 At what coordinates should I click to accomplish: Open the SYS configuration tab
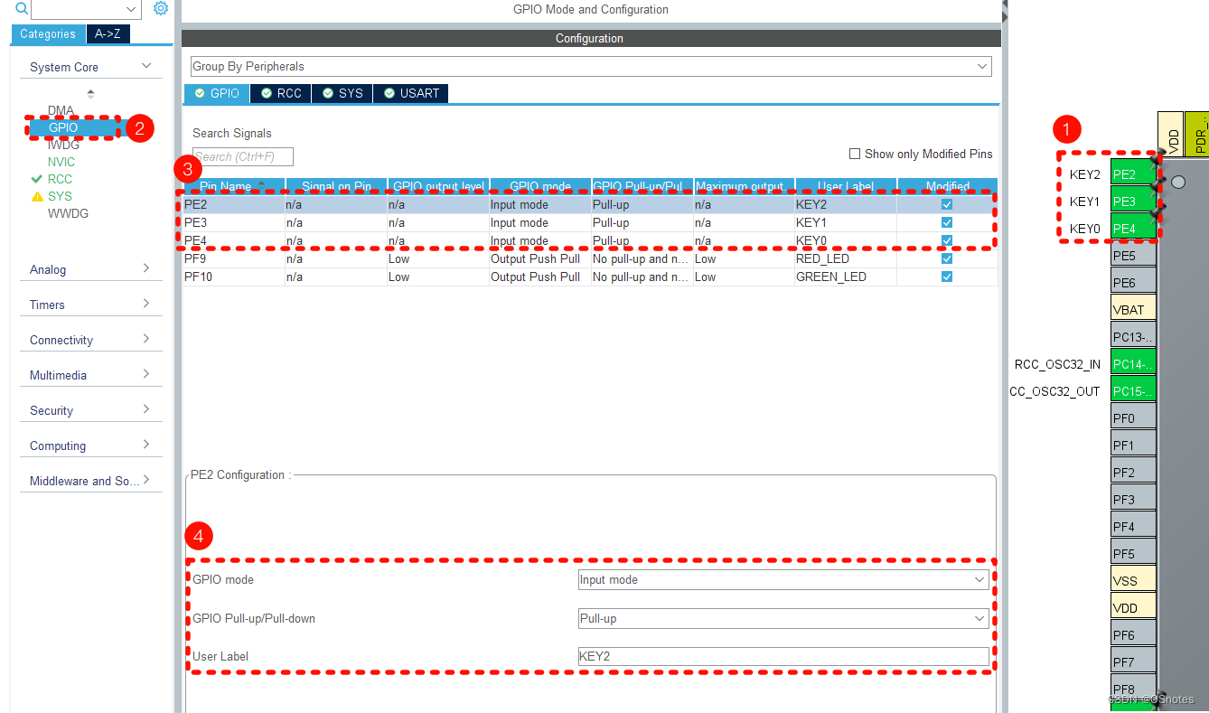tap(342, 93)
